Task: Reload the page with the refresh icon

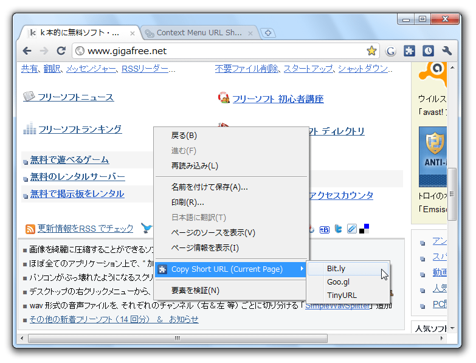Action: pos(61,50)
